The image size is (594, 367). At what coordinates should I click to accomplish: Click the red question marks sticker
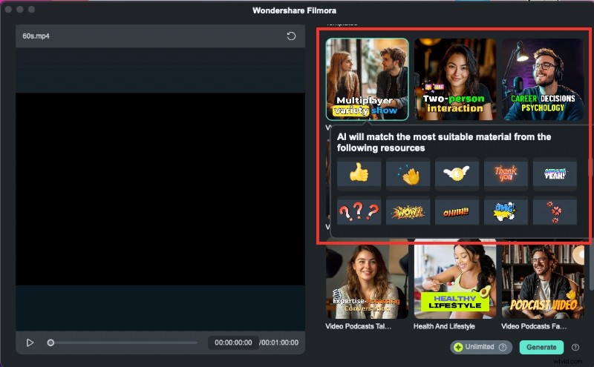pyautogui.click(x=359, y=212)
